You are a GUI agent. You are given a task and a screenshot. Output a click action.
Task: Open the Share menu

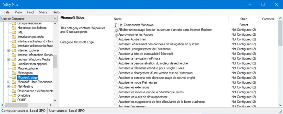(43, 12)
